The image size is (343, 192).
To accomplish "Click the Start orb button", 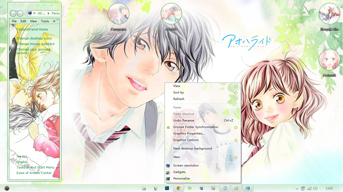I will 7,188.
